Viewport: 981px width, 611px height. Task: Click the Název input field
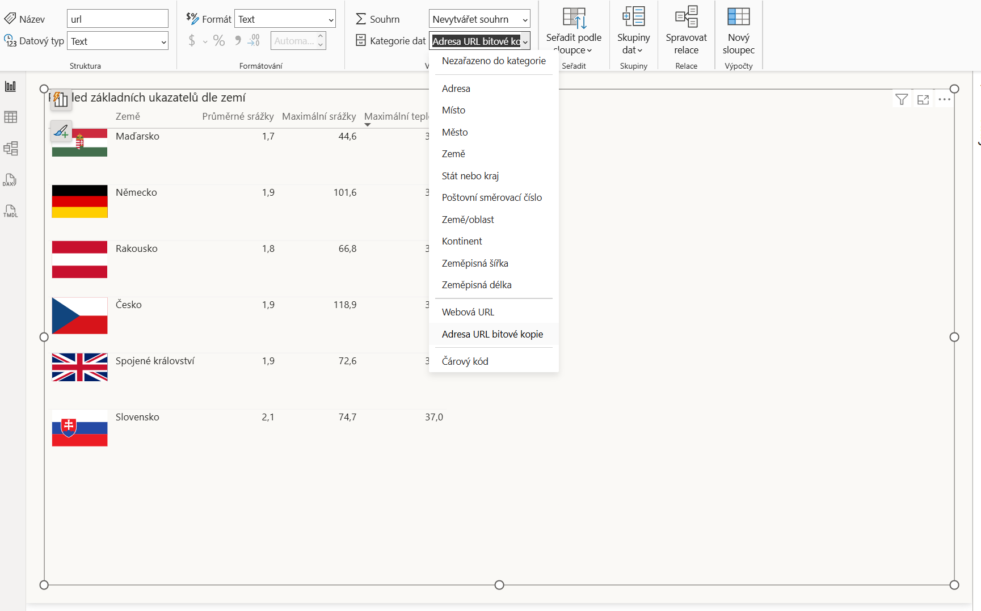click(117, 19)
